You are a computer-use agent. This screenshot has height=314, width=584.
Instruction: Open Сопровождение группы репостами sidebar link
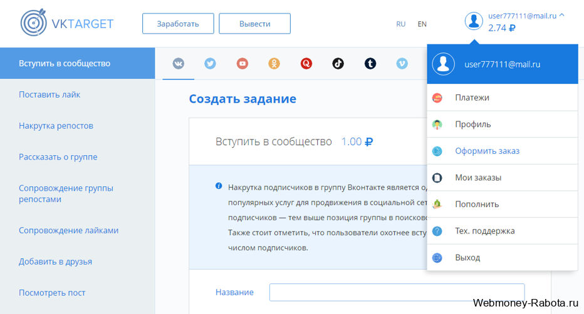click(66, 194)
